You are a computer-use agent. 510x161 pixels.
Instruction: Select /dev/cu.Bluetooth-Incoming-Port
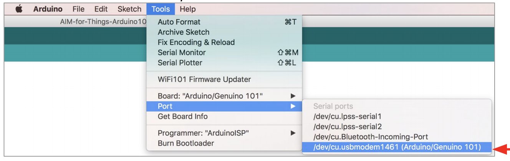397,136
